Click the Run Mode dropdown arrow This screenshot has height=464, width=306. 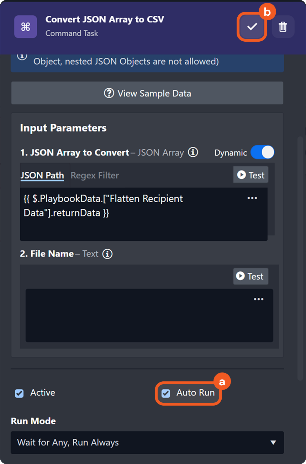[273, 443]
